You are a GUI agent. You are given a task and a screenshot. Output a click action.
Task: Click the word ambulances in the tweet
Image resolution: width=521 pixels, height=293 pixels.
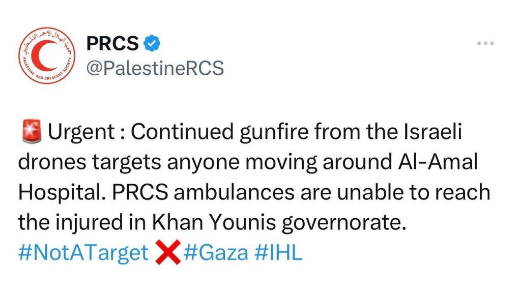click(x=234, y=192)
